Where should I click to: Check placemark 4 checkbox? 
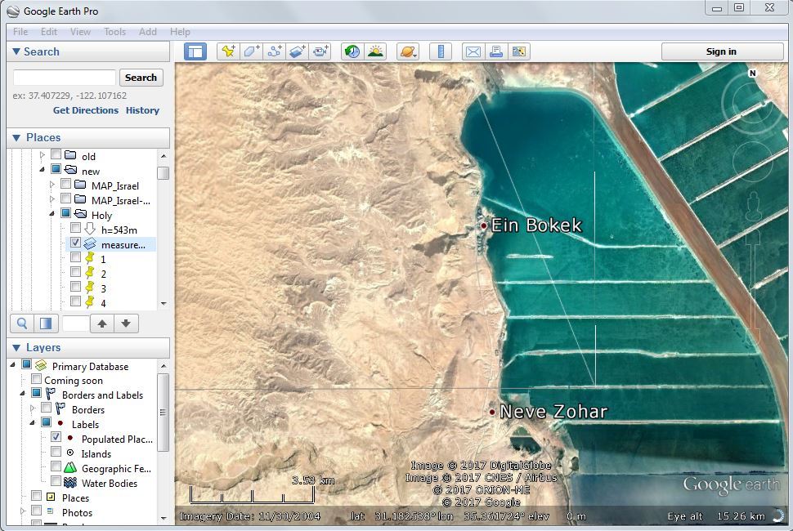tap(75, 301)
